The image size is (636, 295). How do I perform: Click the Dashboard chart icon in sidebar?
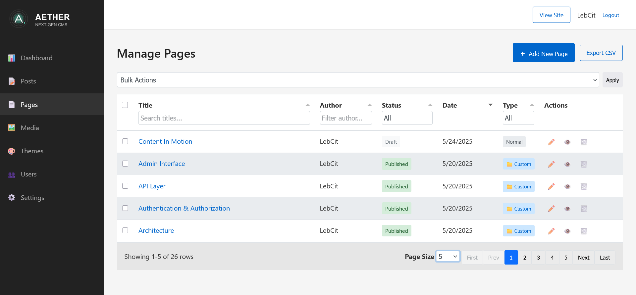point(12,58)
